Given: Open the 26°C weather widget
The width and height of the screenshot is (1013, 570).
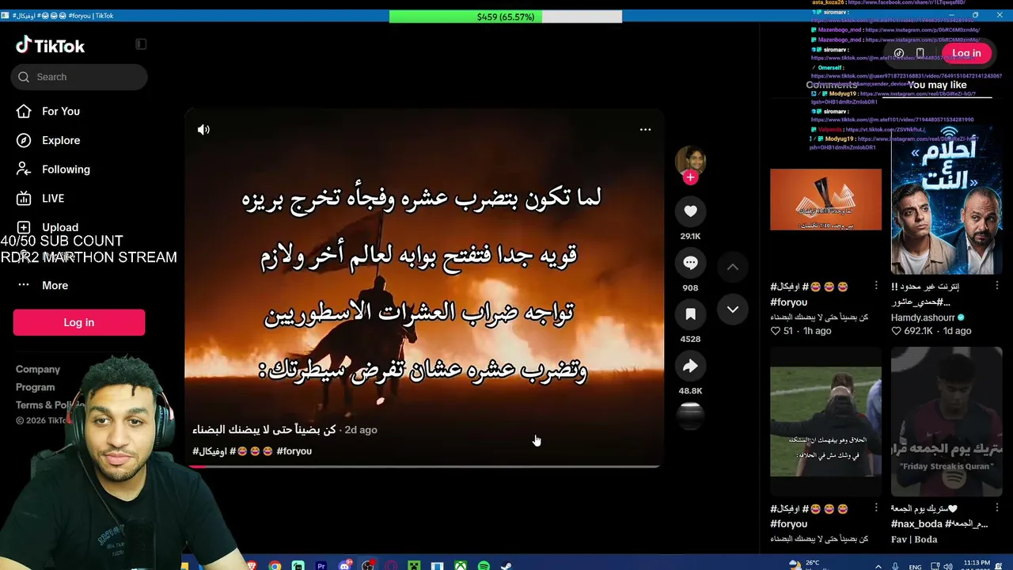Looking at the screenshot, I should click(x=806, y=565).
